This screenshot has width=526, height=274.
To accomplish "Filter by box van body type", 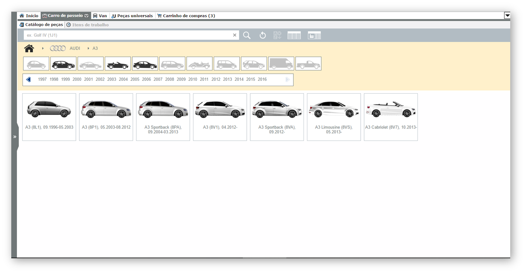I will click(281, 64).
